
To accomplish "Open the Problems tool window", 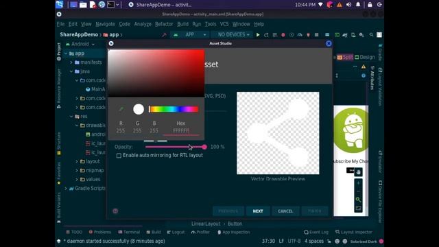I will point(100,232).
